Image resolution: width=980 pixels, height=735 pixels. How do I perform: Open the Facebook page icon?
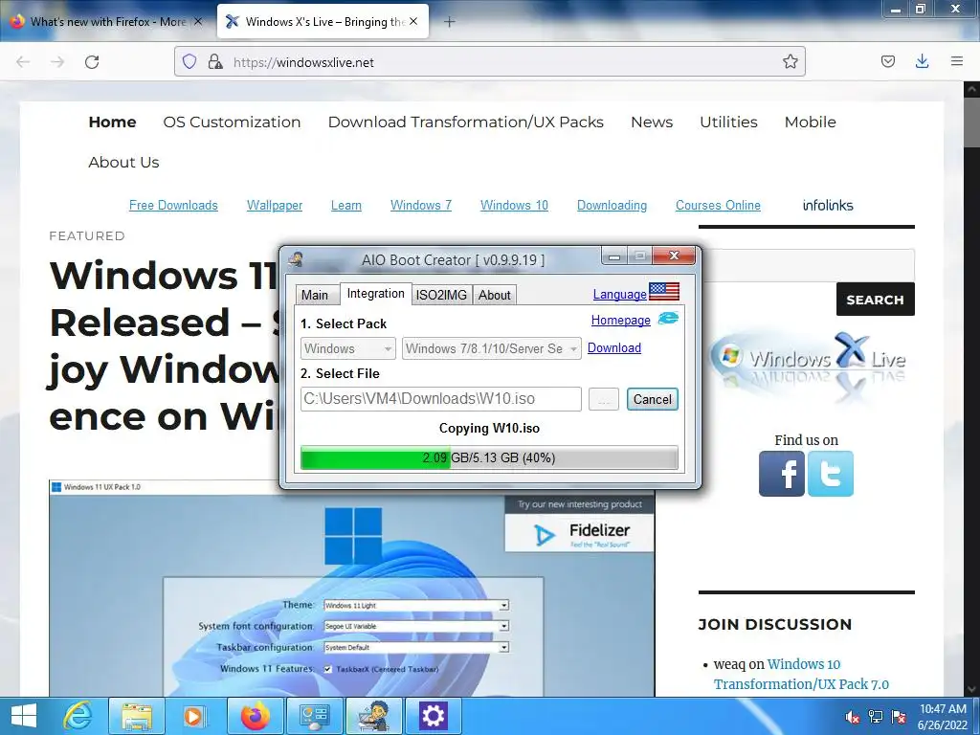781,474
